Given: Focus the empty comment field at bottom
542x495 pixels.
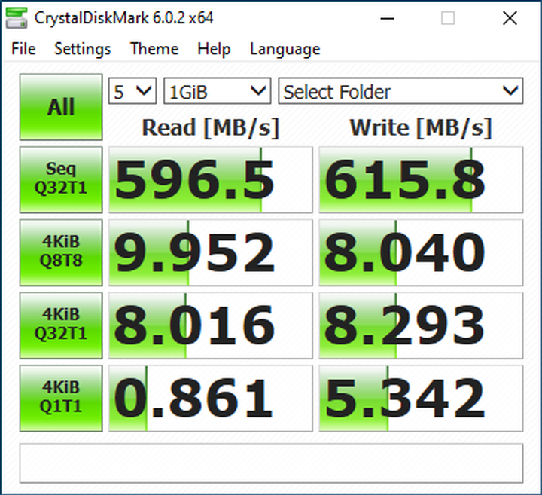Looking at the screenshot, I should tap(271, 463).
